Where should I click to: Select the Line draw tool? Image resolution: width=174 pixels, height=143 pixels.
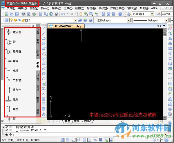click(x=44, y=28)
